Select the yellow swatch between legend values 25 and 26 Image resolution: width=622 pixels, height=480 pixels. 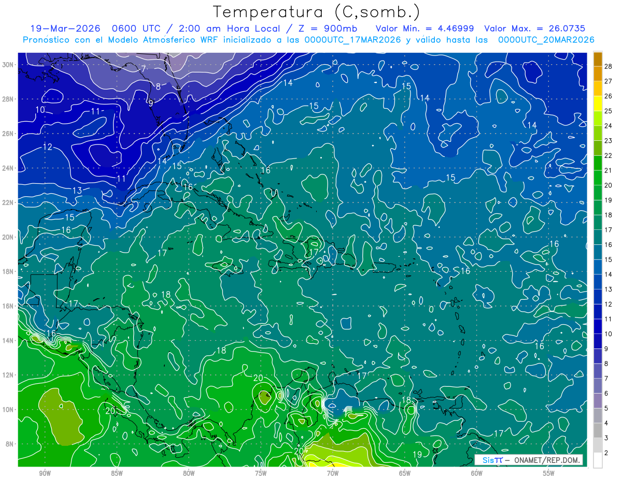click(x=598, y=103)
